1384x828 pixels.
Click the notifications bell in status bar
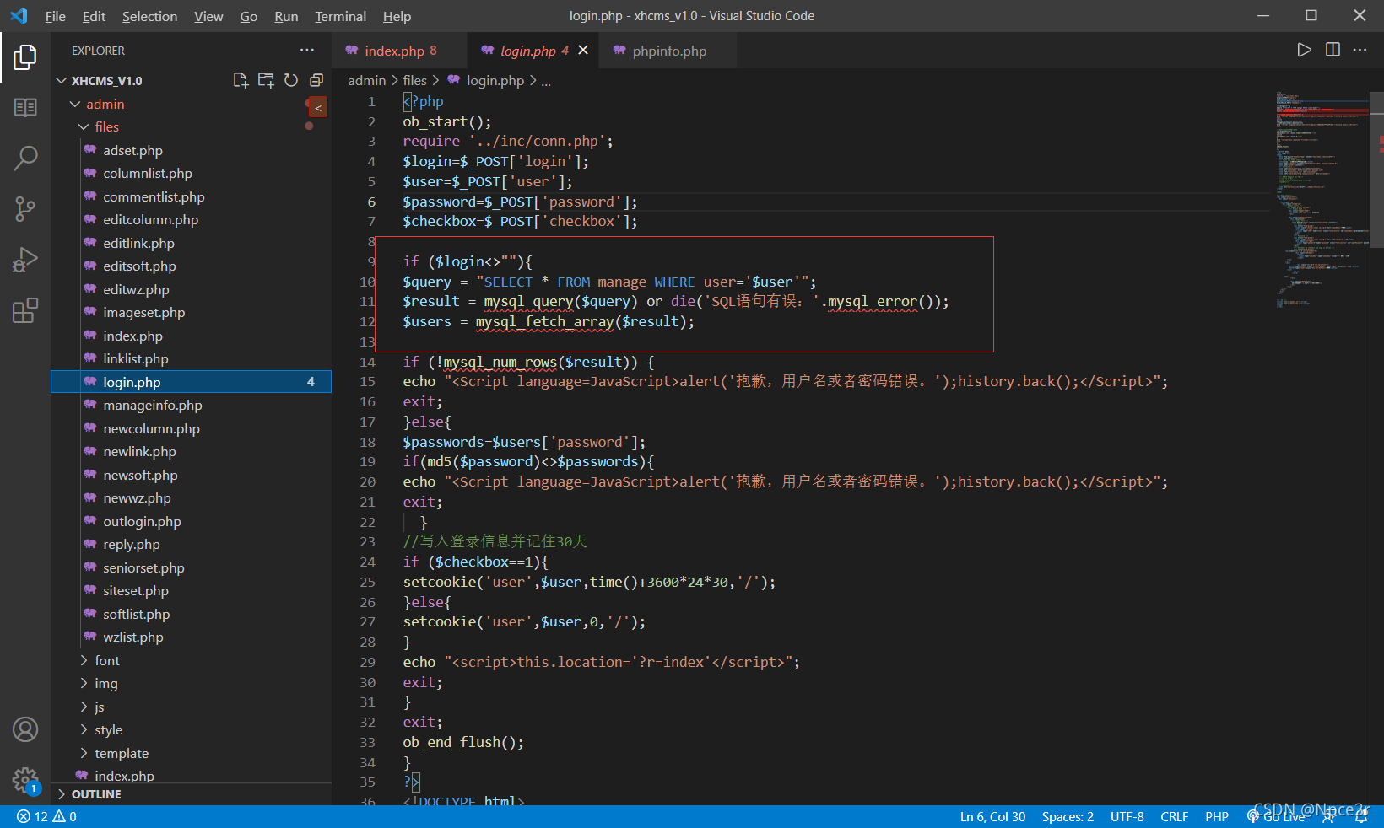(x=1361, y=816)
